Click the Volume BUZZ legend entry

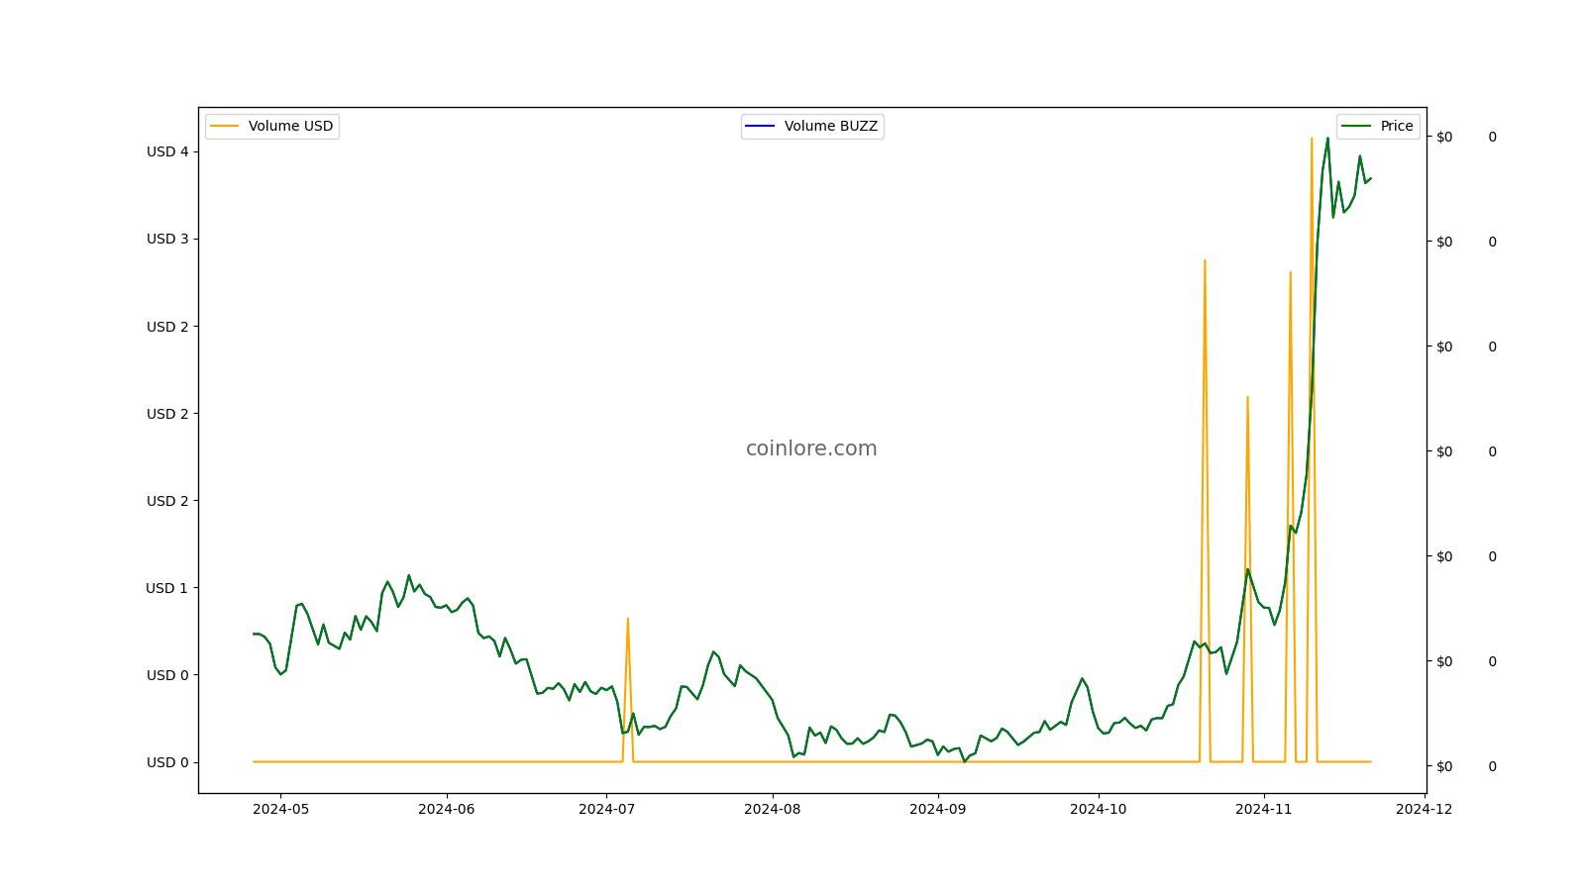click(x=812, y=126)
